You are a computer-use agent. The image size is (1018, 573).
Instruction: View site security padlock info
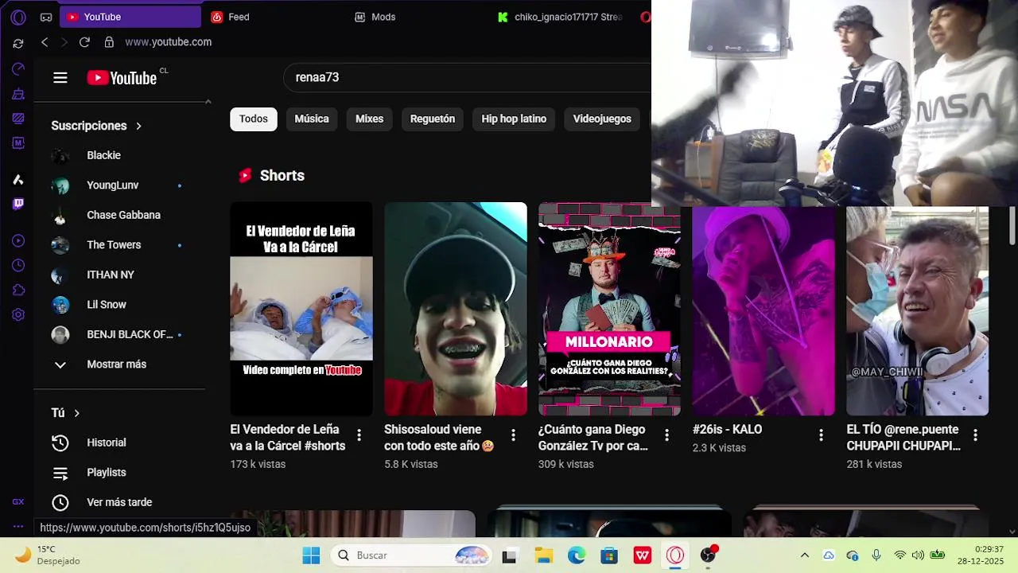coord(109,42)
